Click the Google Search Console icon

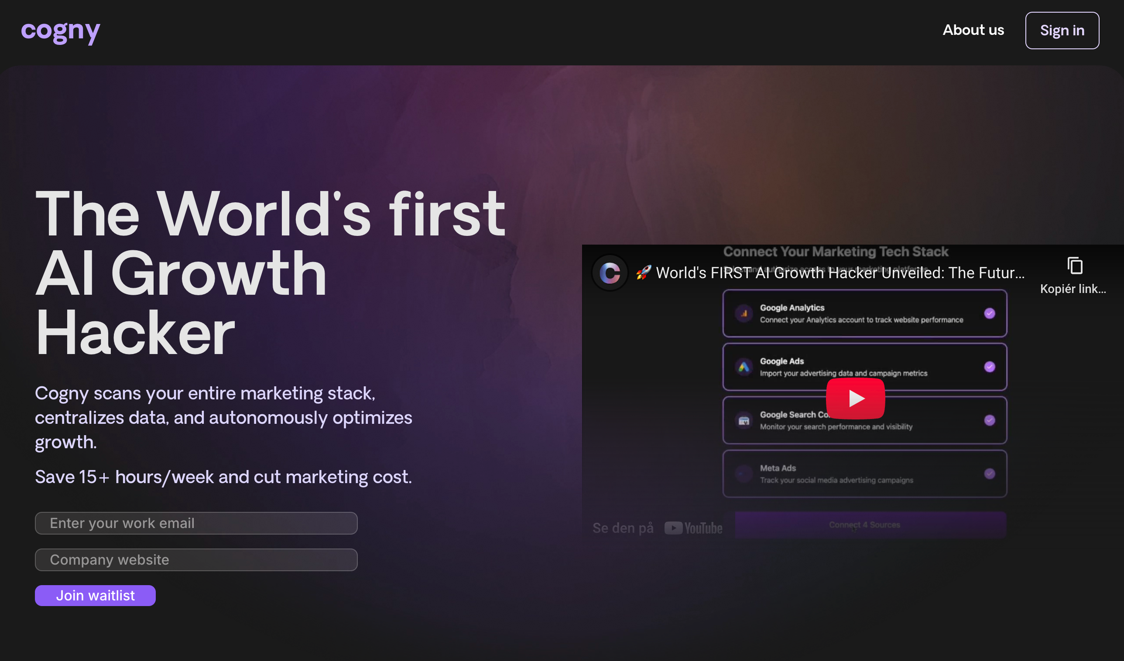[x=744, y=420]
